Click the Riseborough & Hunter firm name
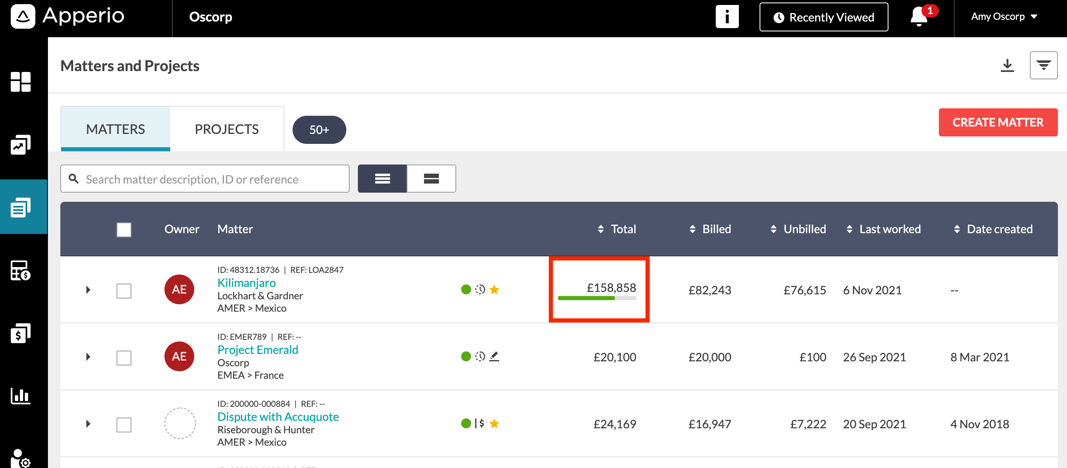 click(x=266, y=430)
